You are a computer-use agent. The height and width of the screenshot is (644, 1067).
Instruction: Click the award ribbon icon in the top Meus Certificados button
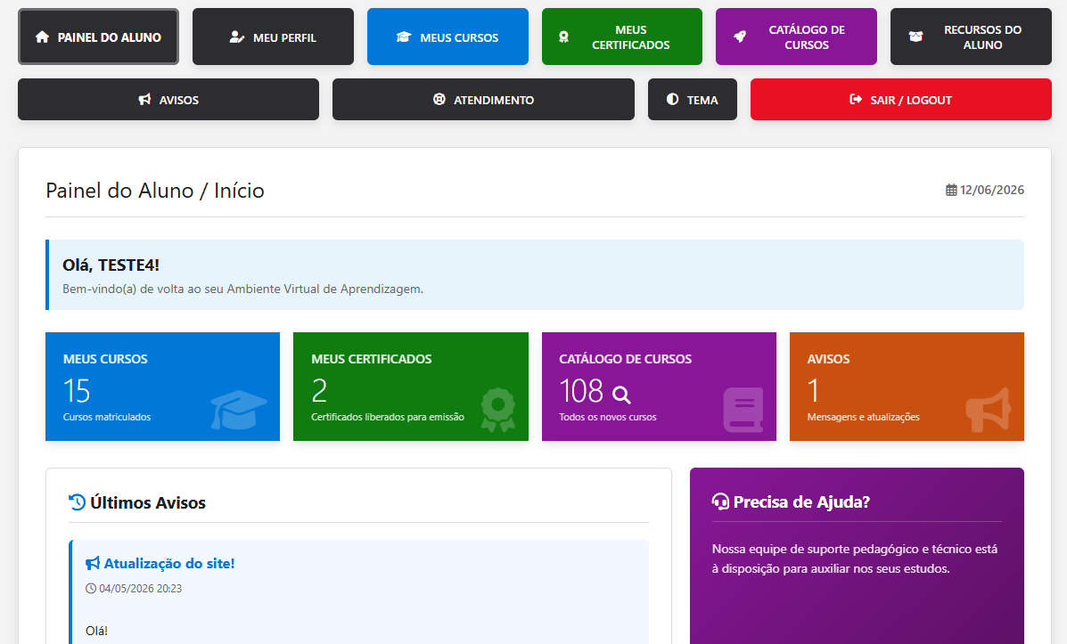click(x=563, y=37)
